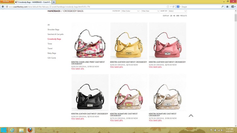237x133 pixels.
Task: Click '$199.00 NOW' price of chain link bag
Action: [93, 67]
